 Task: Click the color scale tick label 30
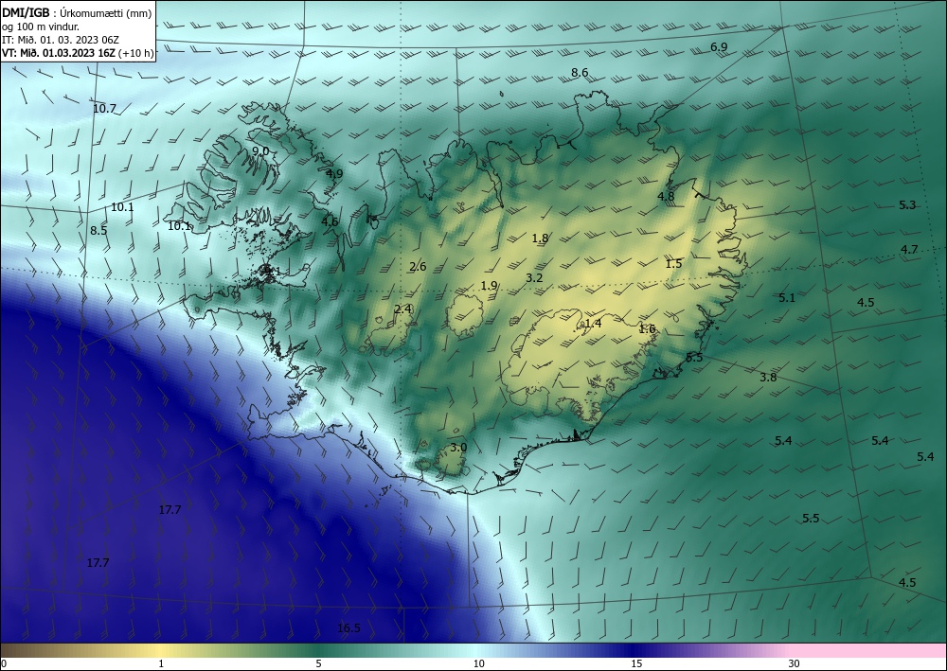795,664
